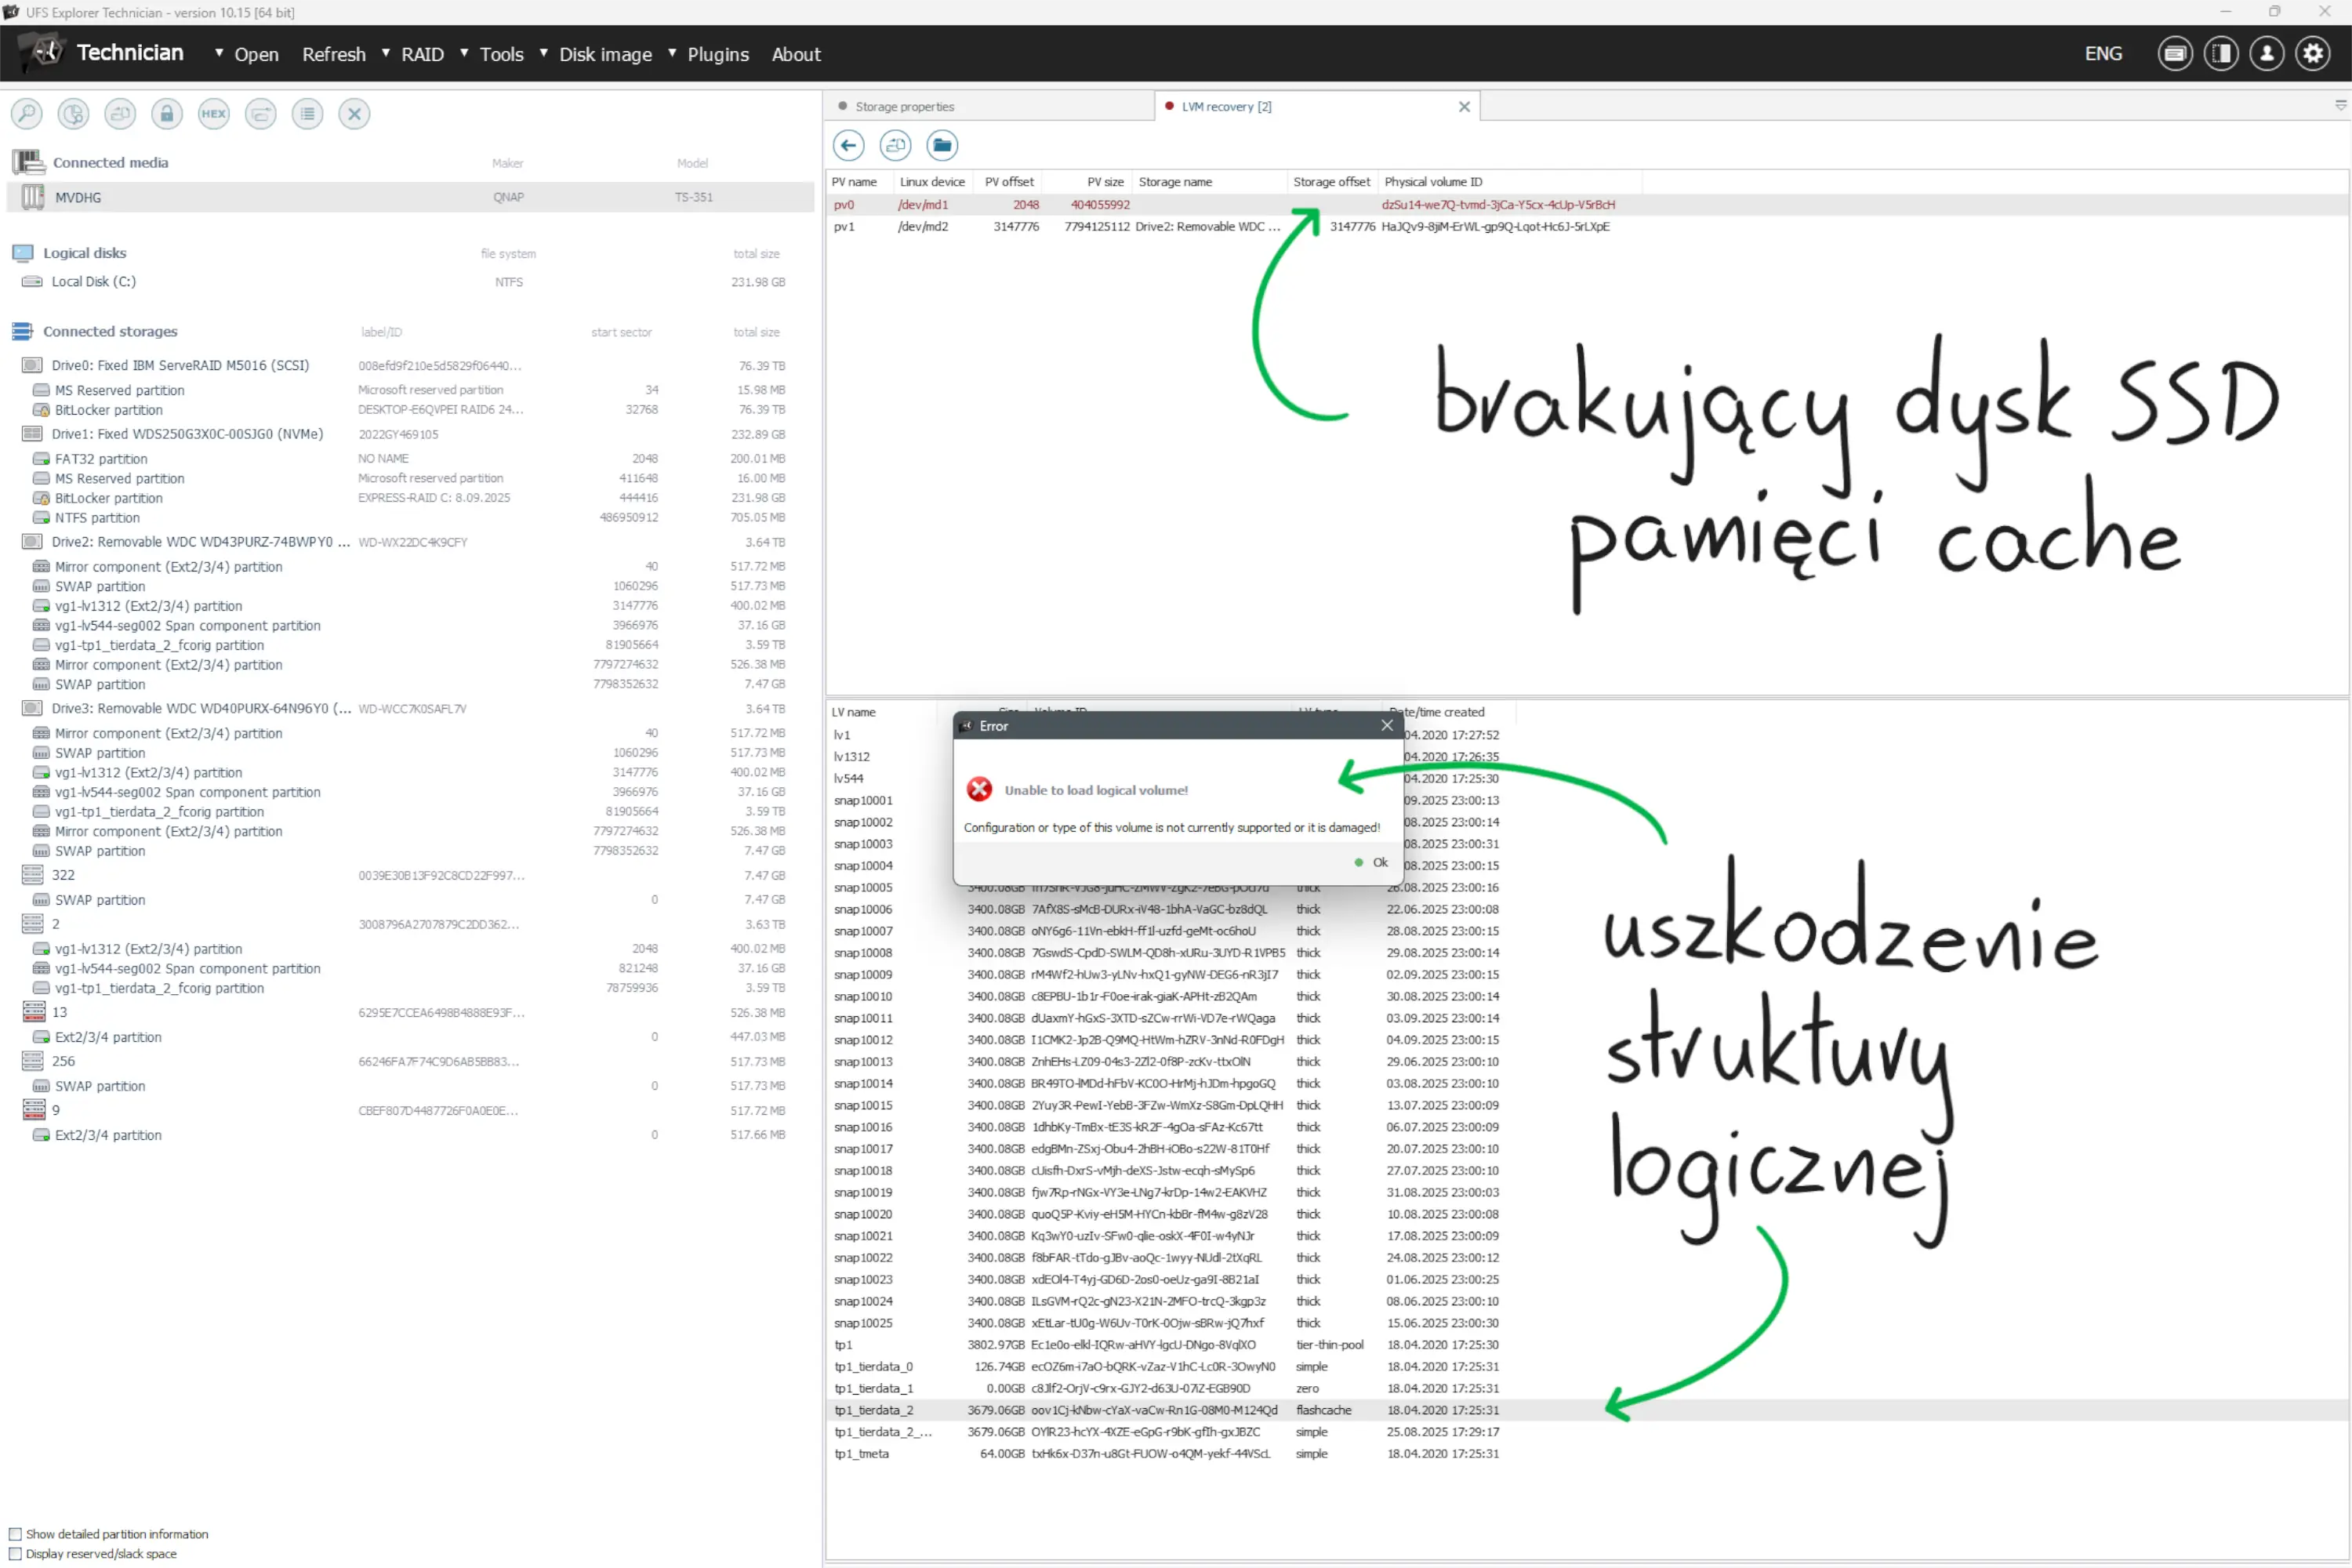Image resolution: width=2352 pixels, height=1568 pixels.
Task: Click the About menu item
Action: coord(795,54)
